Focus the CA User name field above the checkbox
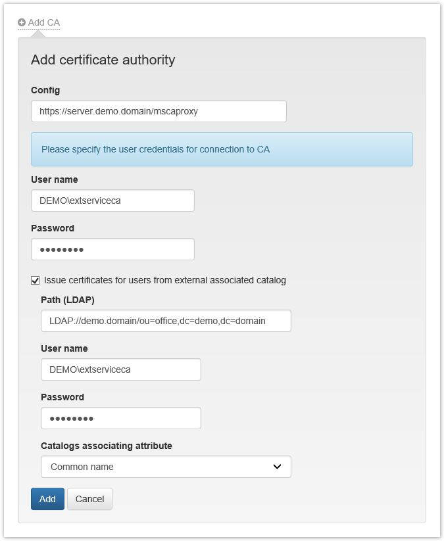This screenshot has width=444, height=541. point(112,200)
